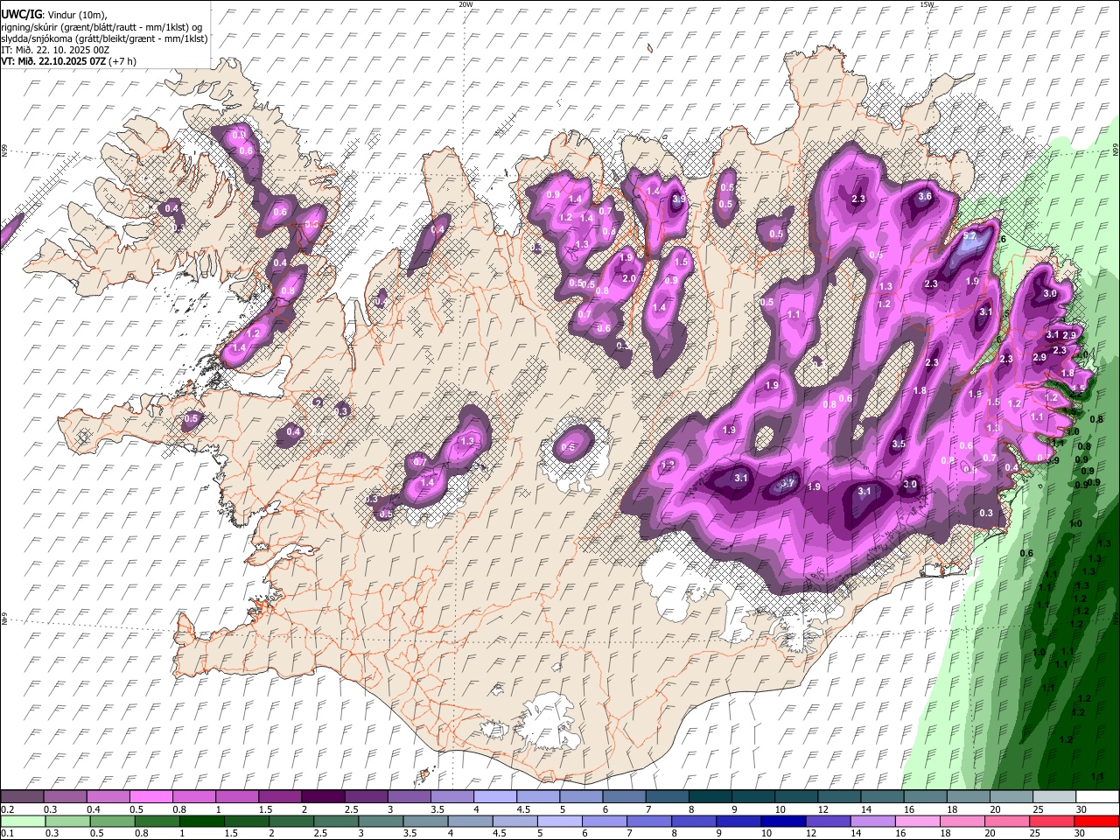Click the bright pink swatch above top-row 0.5

(150, 797)
